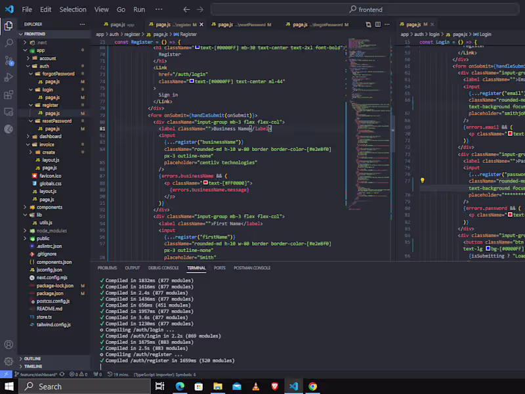Open the Source Control view
Screen dimensions: 525x394
click(9, 60)
